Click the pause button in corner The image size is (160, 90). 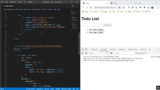point(158,88)
